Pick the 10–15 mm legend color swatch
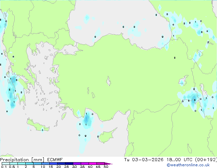 (x=45, y=164)
